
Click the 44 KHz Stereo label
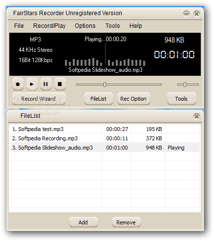click(x=36, y=50)
